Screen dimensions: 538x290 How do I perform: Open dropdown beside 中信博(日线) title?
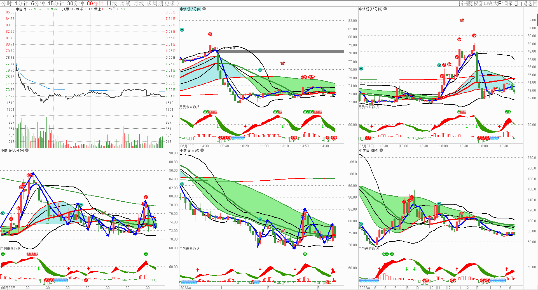pyautogui.click(x=202, y=150)
